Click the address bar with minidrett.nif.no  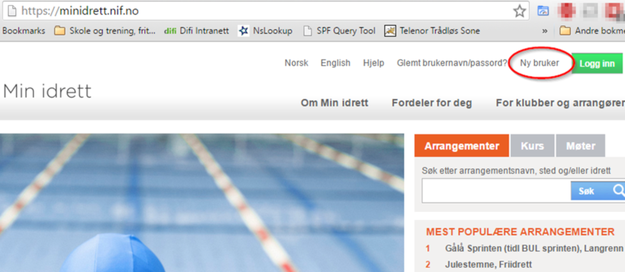pyautogui.click(x=265, y=11)
